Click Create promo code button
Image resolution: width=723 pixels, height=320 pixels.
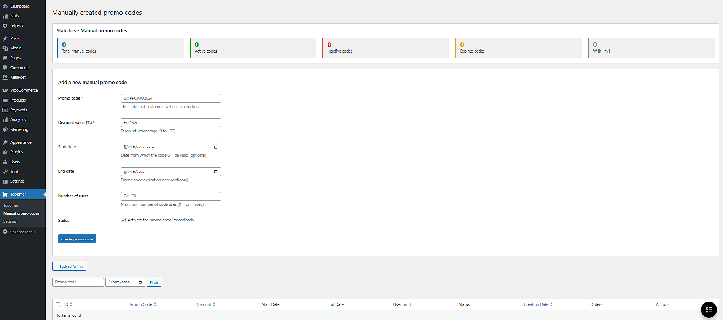coord(77,239)
